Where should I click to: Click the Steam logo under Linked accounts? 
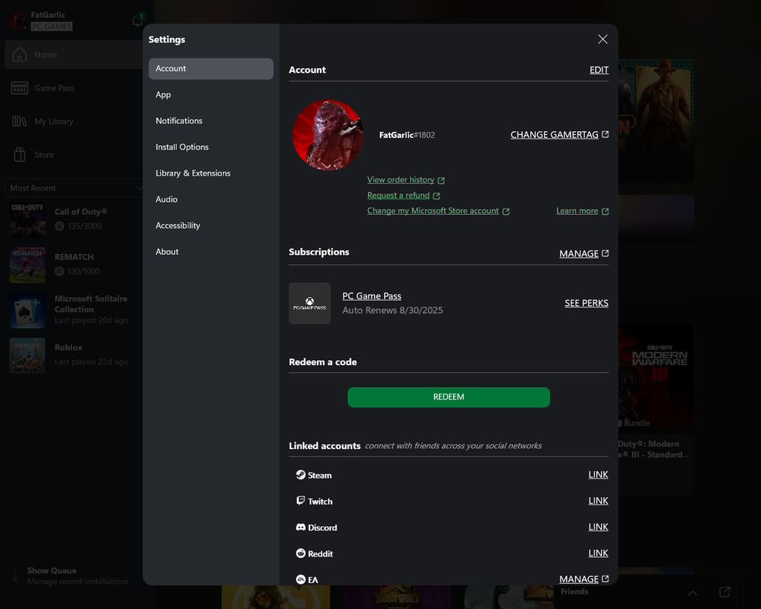301,474
